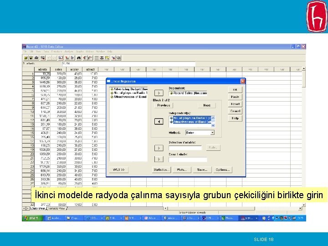Image resolution: width=328 pixels, height=246 pixels.
Task: Click the Insert Variable toolbar icon
Action: click(90, 58)
